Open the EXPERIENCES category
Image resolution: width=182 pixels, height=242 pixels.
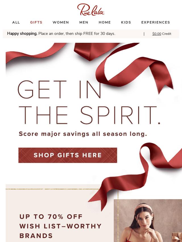(156, 22)
